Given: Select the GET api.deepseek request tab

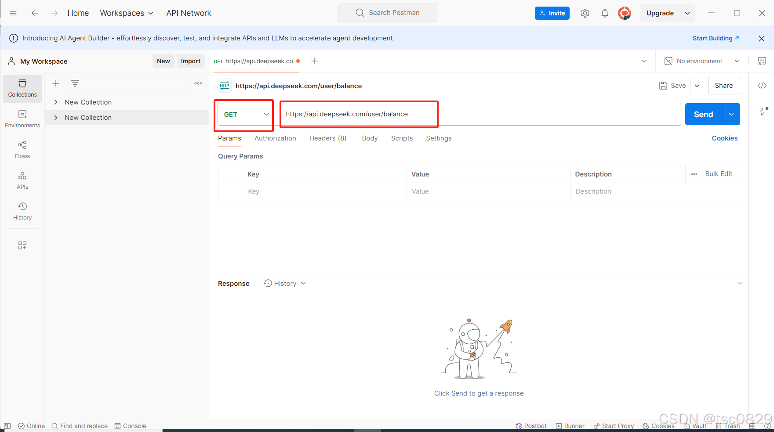Looking at the screenshot, I should tap(257, 61).
